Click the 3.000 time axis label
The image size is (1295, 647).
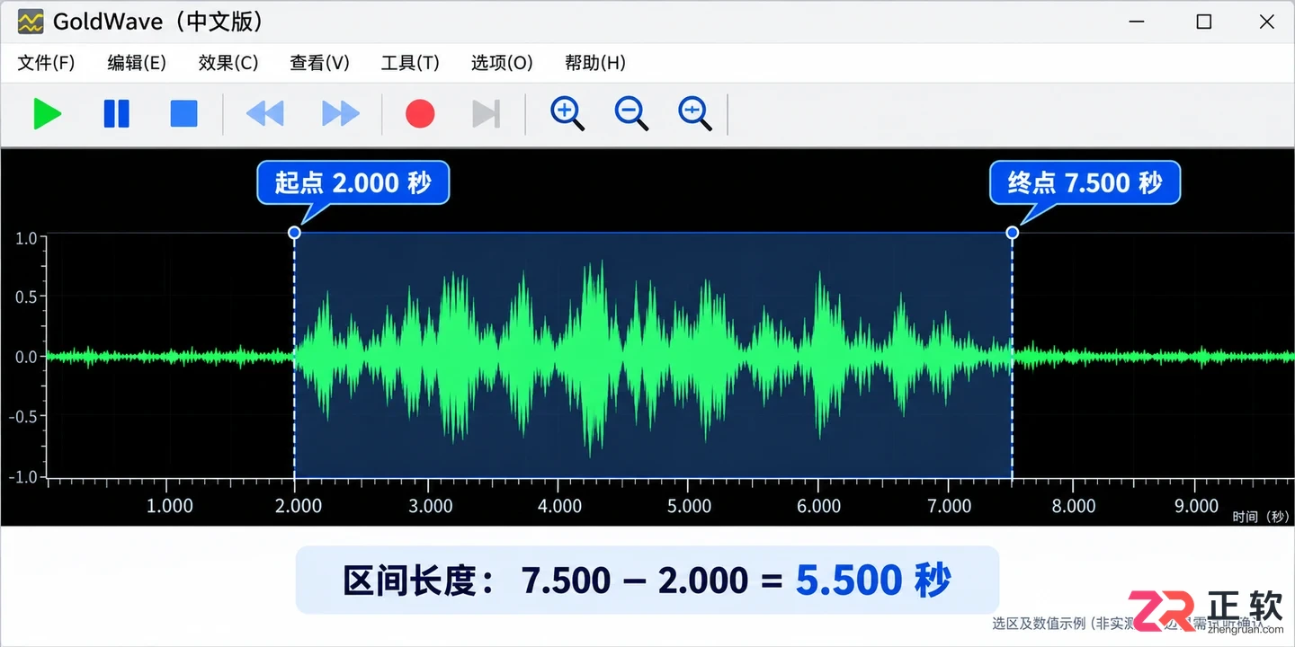pos(431,506)
